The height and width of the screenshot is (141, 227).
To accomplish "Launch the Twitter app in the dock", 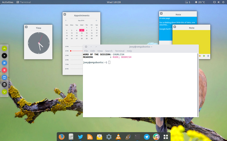I will click(80, 137).
